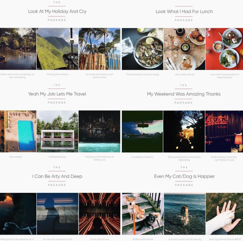The width and height of the screenshot is (243, 241).
Task: Click the candlelit glamping tent photo
Action: click(x=184, y=131)
